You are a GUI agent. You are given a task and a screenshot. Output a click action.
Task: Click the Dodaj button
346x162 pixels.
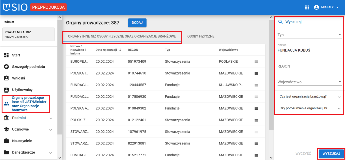137,23
